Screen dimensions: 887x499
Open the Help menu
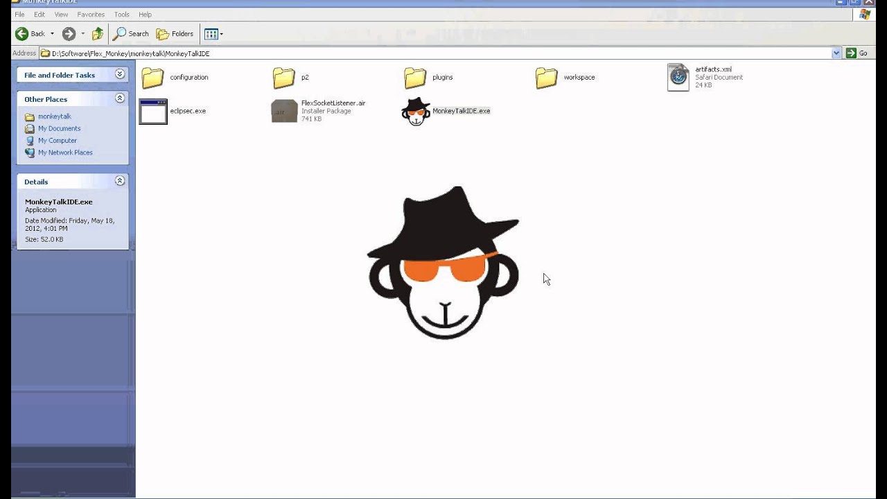[x=145, y=15]
